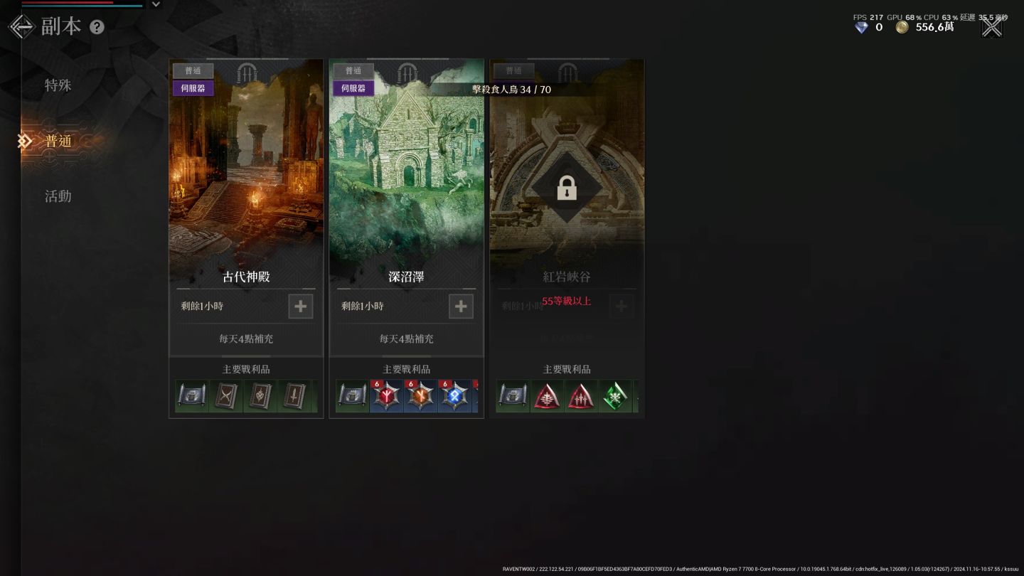Add time with plus button for 深沼澤
Screen dimensions: 1024x576
[461, 306]
